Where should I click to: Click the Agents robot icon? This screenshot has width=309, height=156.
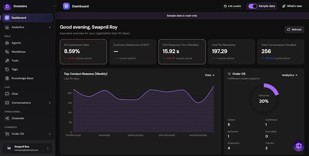[x=7, y=43]
